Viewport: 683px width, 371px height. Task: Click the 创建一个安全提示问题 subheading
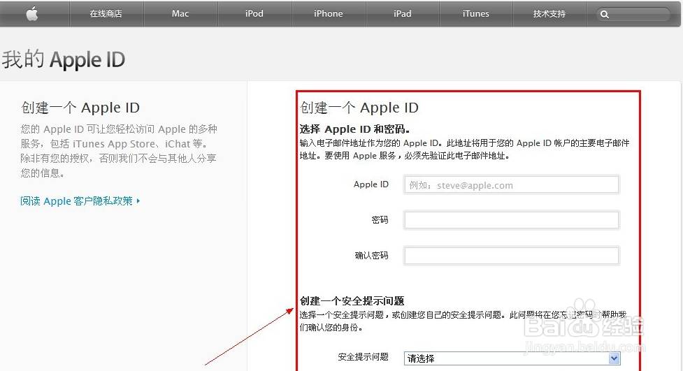click(352, 301)
